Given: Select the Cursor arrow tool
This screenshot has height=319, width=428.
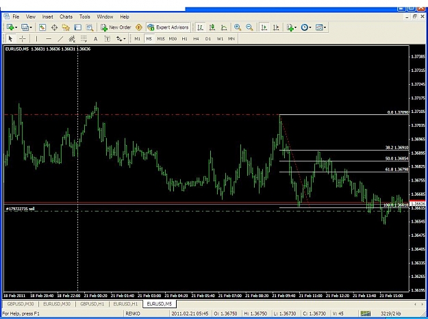Looking at the screenshot, I should point(10,39).
